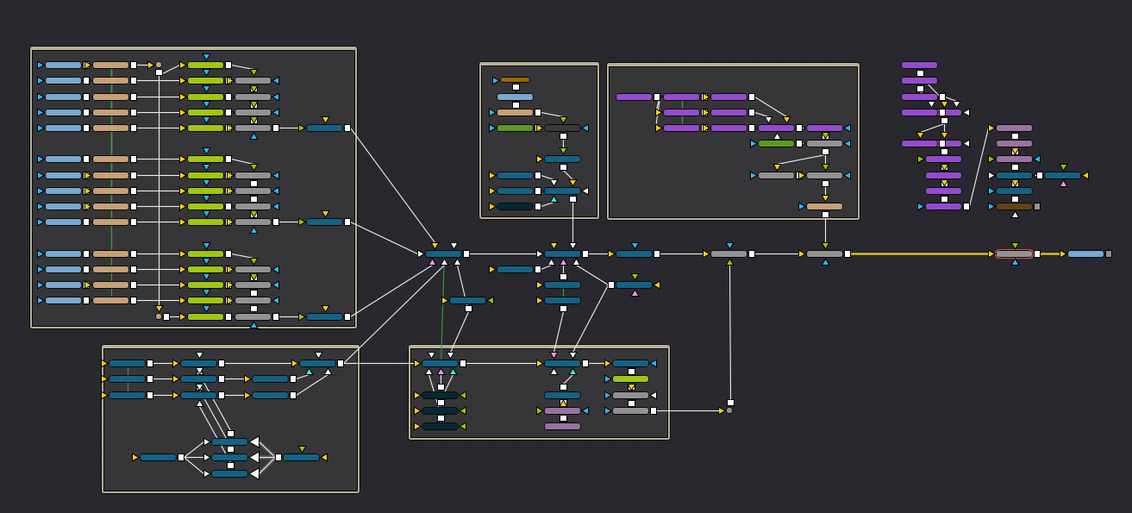The image size is (1132, 513).
Task: Select the lime green node in bottom-middle group
Action: (x=630, y=379)
